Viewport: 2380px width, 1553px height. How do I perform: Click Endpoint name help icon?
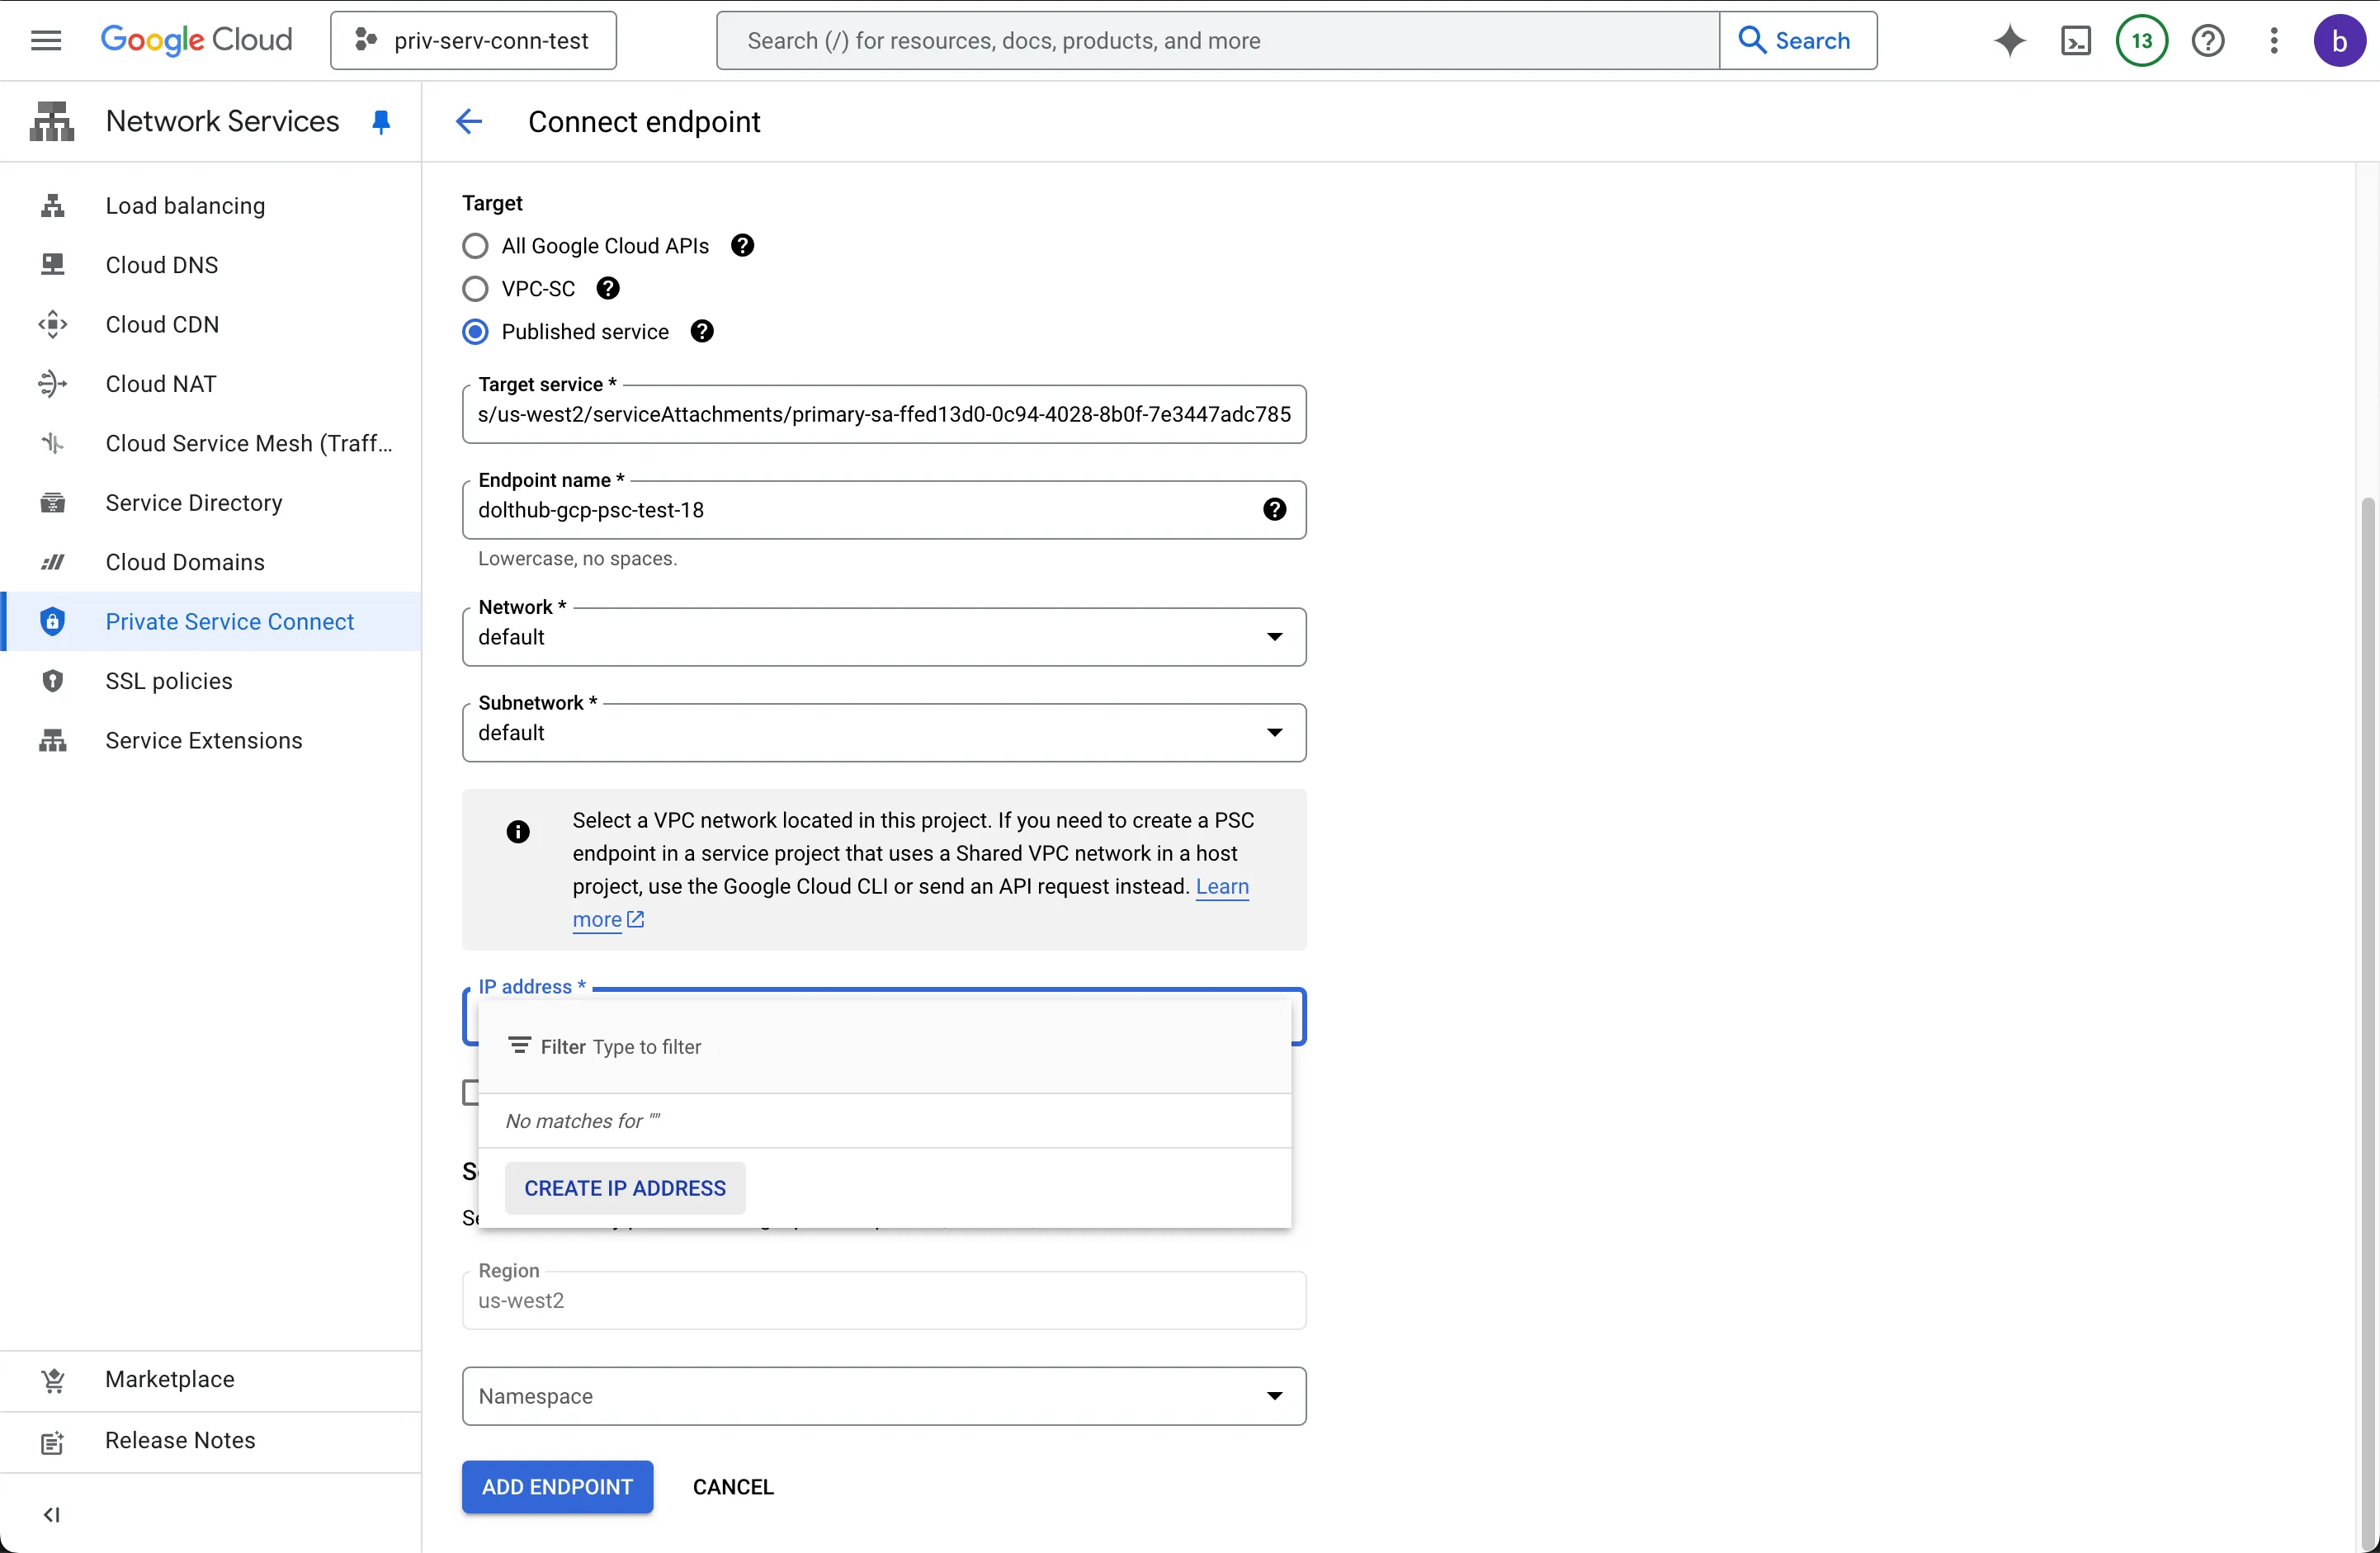(1274, 510)
